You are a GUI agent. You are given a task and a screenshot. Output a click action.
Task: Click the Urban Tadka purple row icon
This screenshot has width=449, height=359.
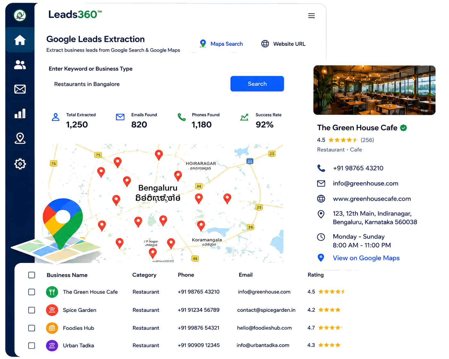(x=52, y=346)
